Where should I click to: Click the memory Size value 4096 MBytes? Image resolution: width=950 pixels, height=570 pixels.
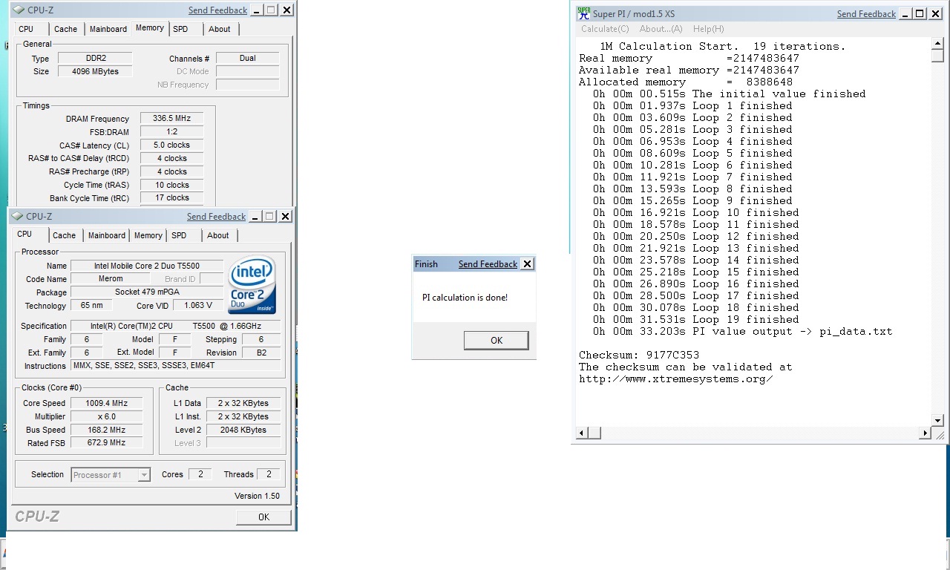(94, 71)
